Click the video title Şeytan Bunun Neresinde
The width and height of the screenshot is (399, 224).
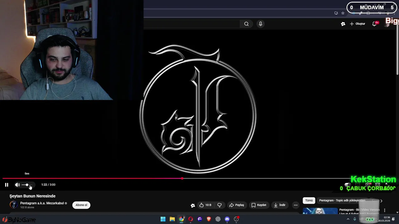[32, 196]
